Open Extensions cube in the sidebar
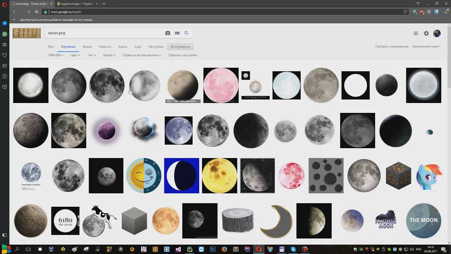 [5, 87]
